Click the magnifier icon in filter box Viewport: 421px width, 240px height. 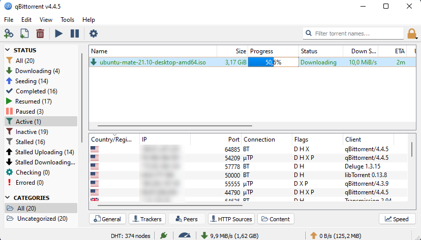(x=309, y=33)
